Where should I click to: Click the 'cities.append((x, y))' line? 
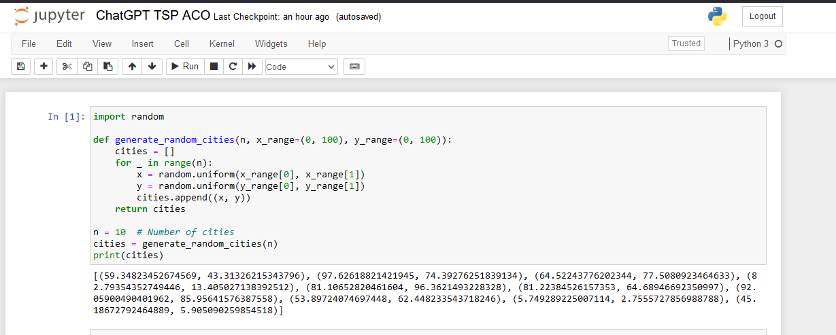click(x=194, y=198)
